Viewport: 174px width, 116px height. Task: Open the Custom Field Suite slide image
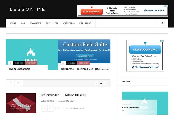84,51
